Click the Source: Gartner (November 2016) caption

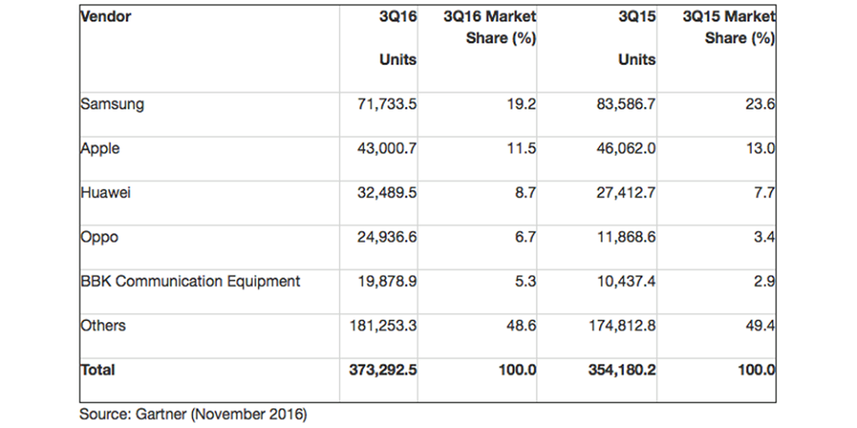click(x=193, y=415)
